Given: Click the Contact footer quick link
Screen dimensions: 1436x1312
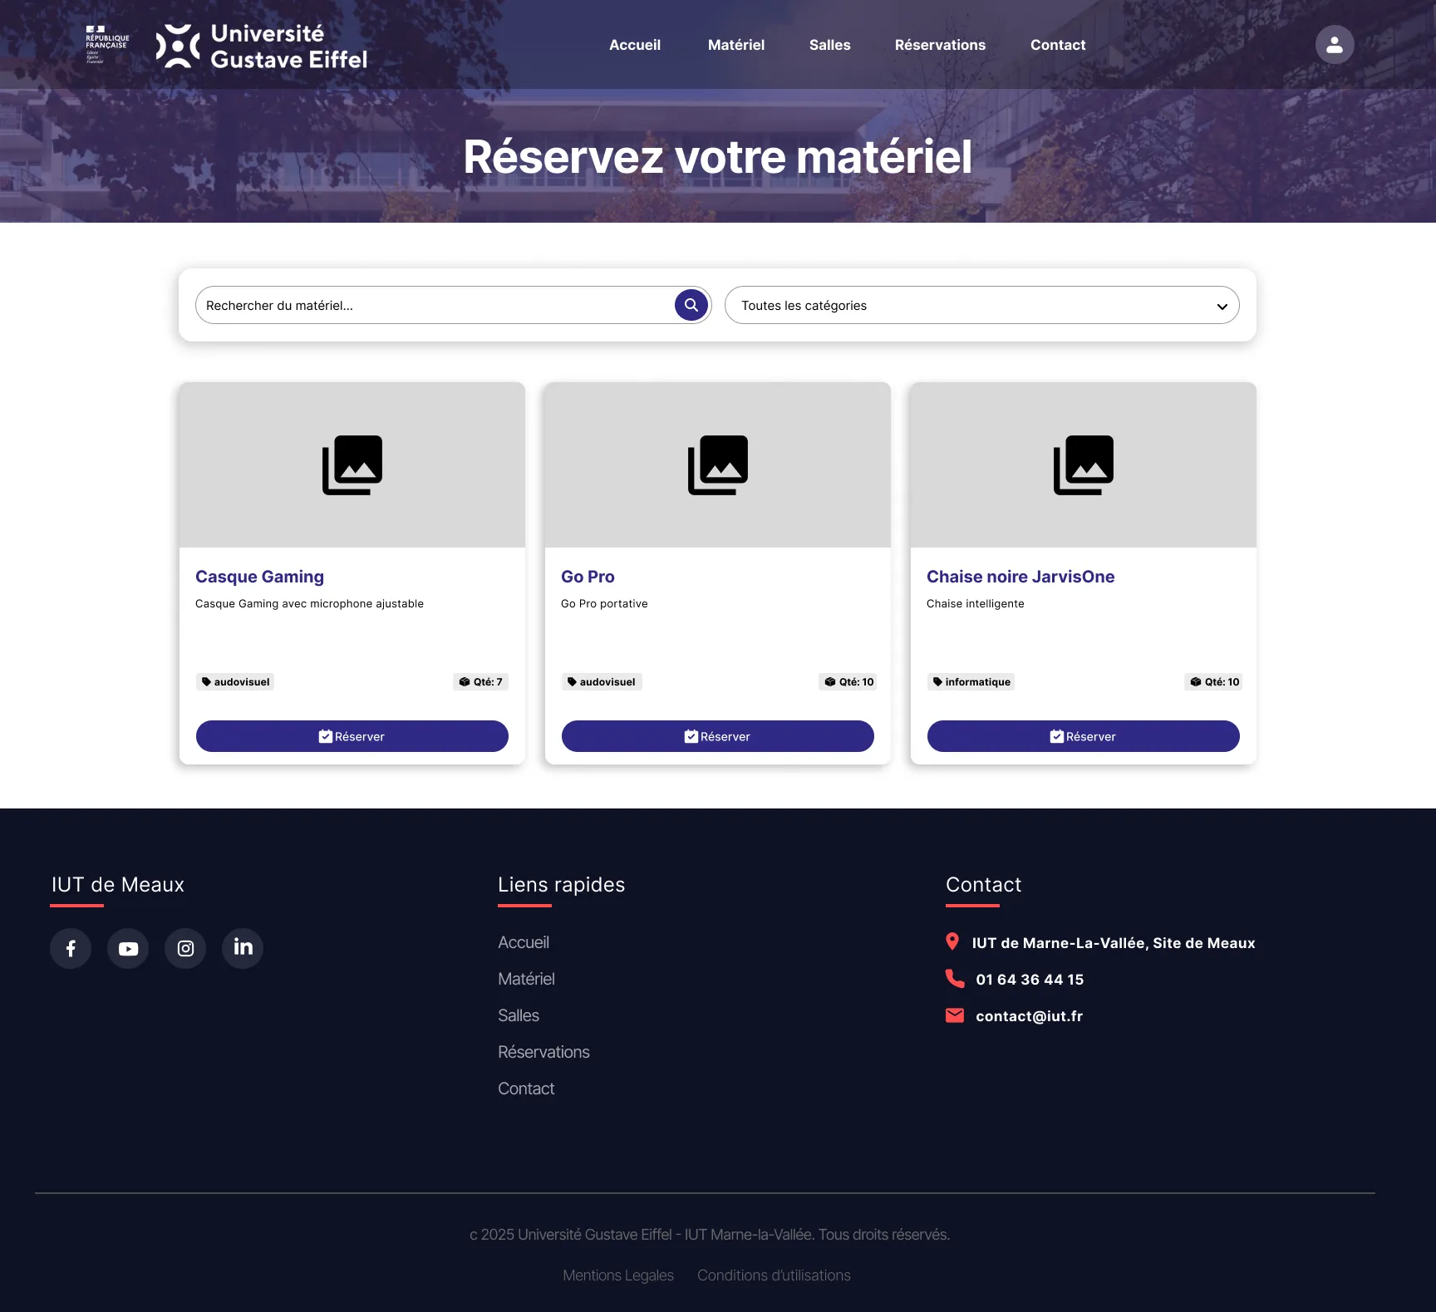Looking at the screenshot, I should [x=526, y=1088].
